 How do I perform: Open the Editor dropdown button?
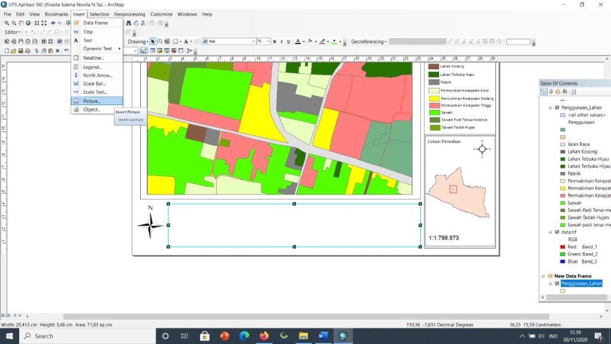pos(13,32)
